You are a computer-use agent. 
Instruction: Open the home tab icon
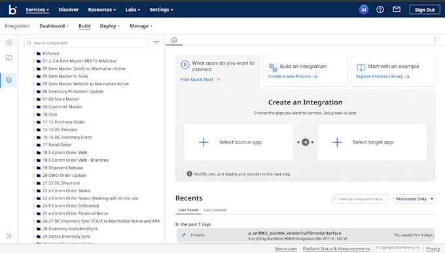tap(174, 40)
